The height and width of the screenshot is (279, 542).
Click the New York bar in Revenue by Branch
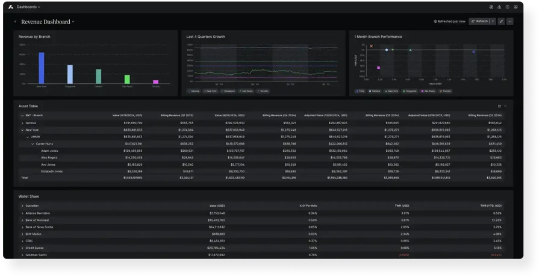click(41, 67)
